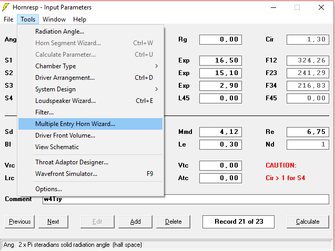Click the F34 field showing 216,83
Viewport: 335px width, 251px height.
[x=308, y=86]
